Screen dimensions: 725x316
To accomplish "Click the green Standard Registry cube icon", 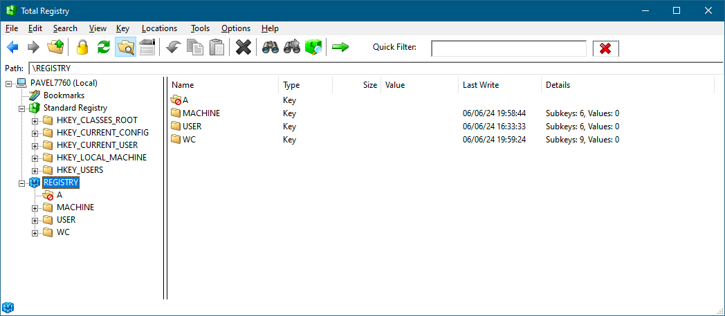I will [x=35, y=108].
